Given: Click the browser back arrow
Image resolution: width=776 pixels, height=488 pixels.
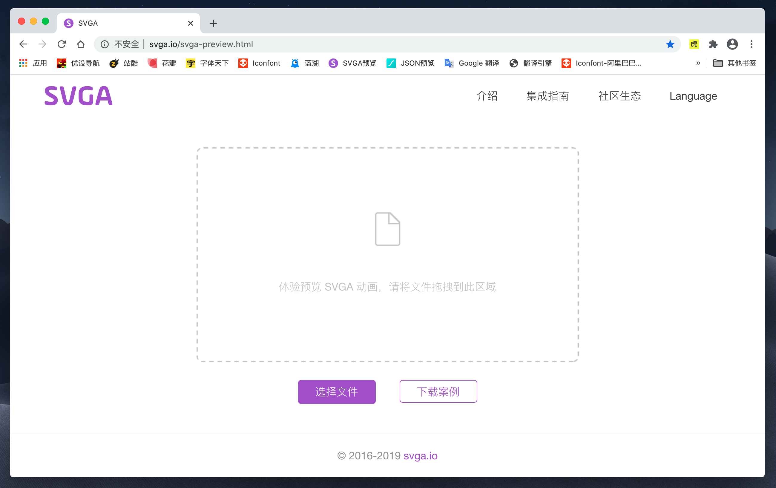Looking at the screenshot, I should click(x=23, y=44).
